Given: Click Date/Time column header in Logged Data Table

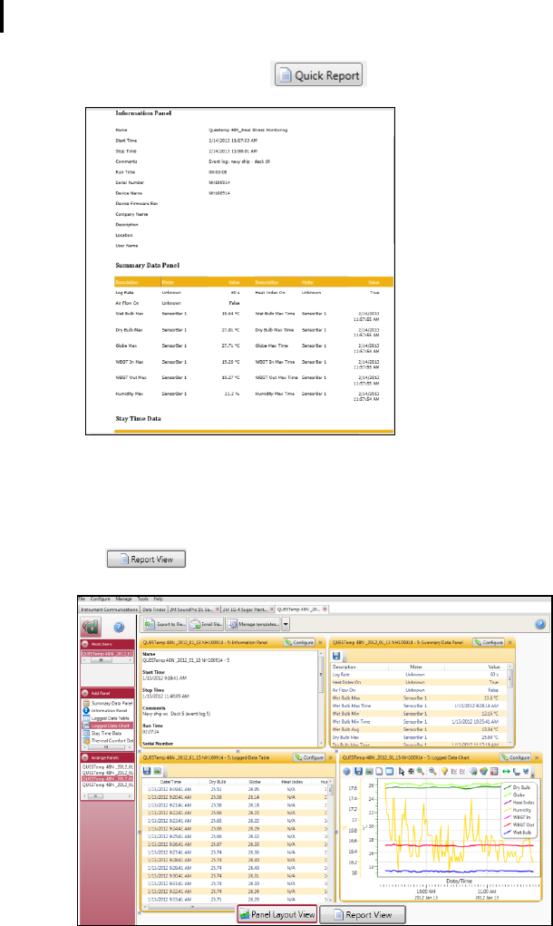Looking at the screenshot, I should (x=170, y=781).
